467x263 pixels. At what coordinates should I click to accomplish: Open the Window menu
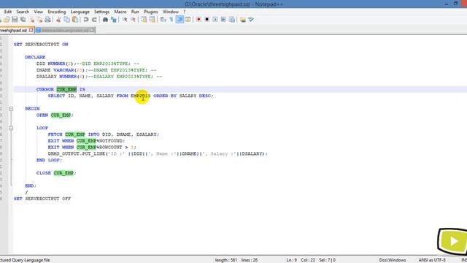(170, 12)
